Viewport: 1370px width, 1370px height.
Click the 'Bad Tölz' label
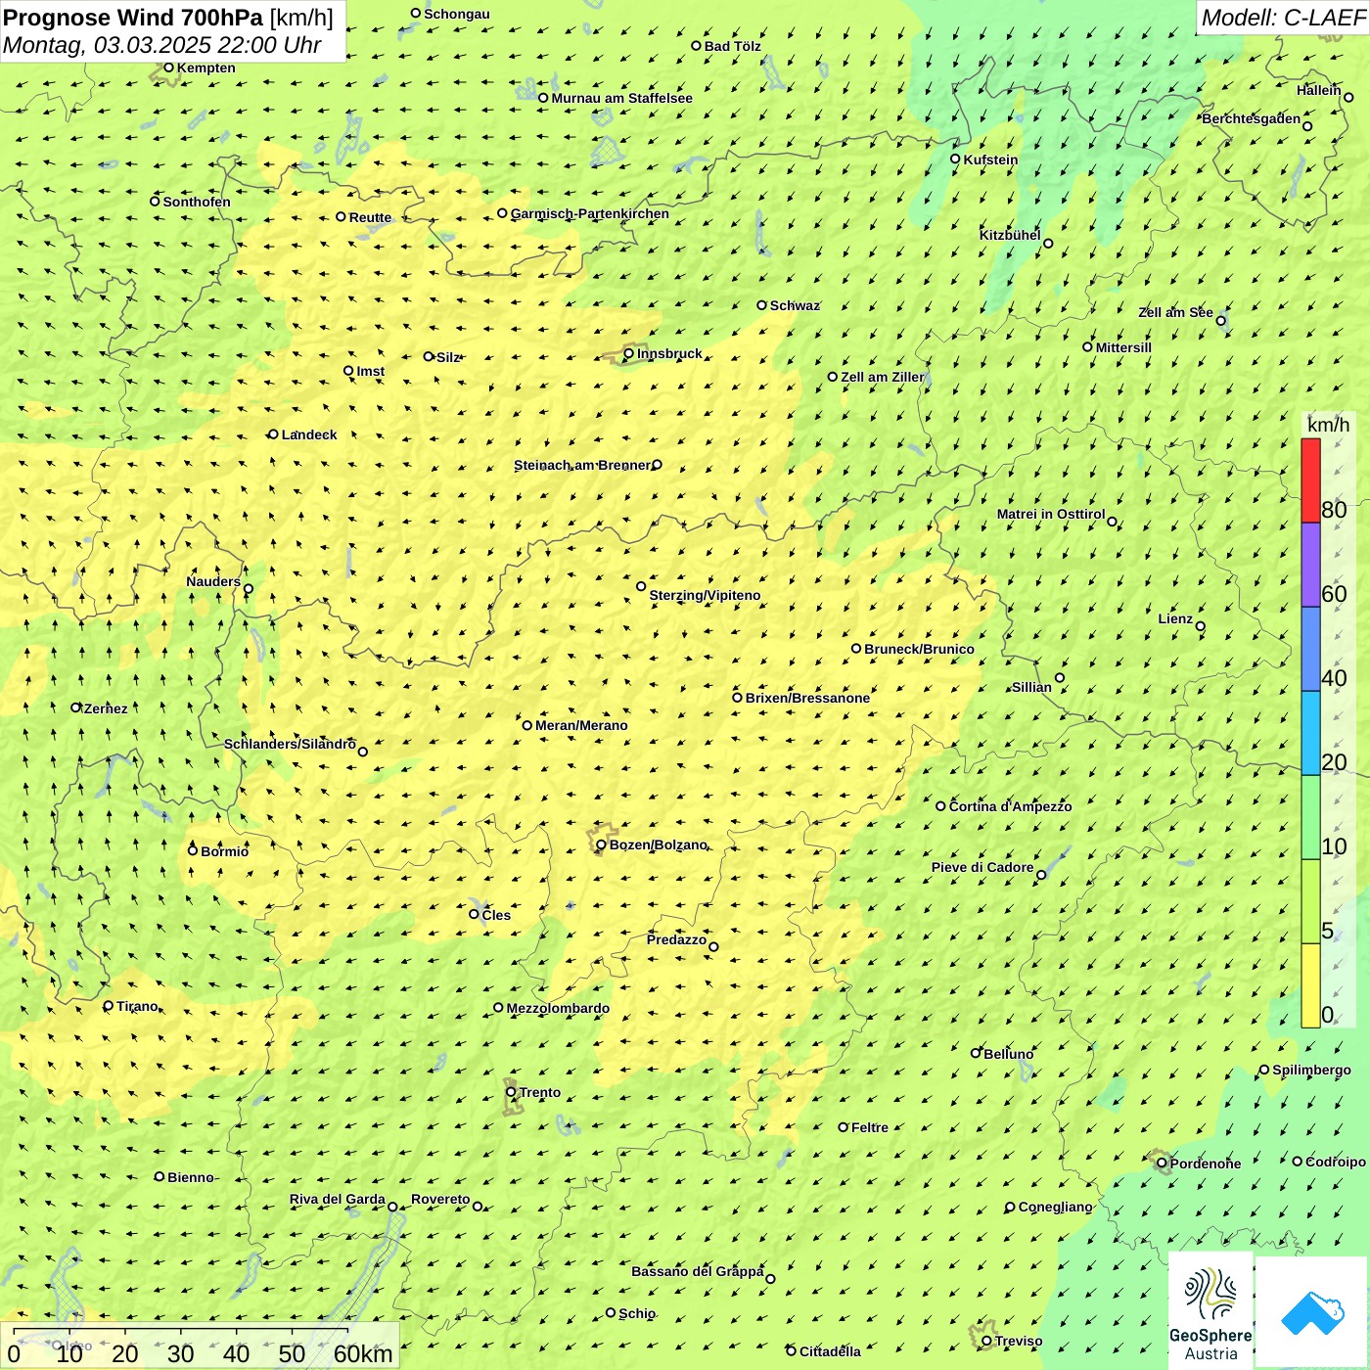(733, 46)
